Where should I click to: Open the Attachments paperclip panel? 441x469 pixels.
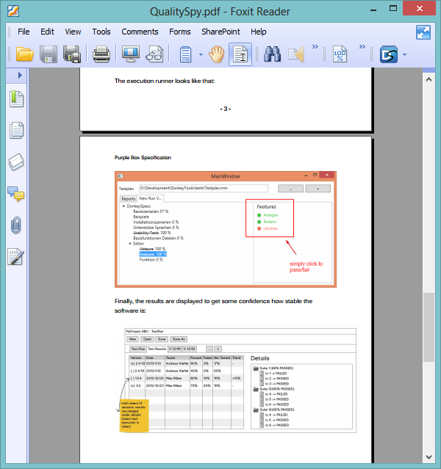pos(16,225)
